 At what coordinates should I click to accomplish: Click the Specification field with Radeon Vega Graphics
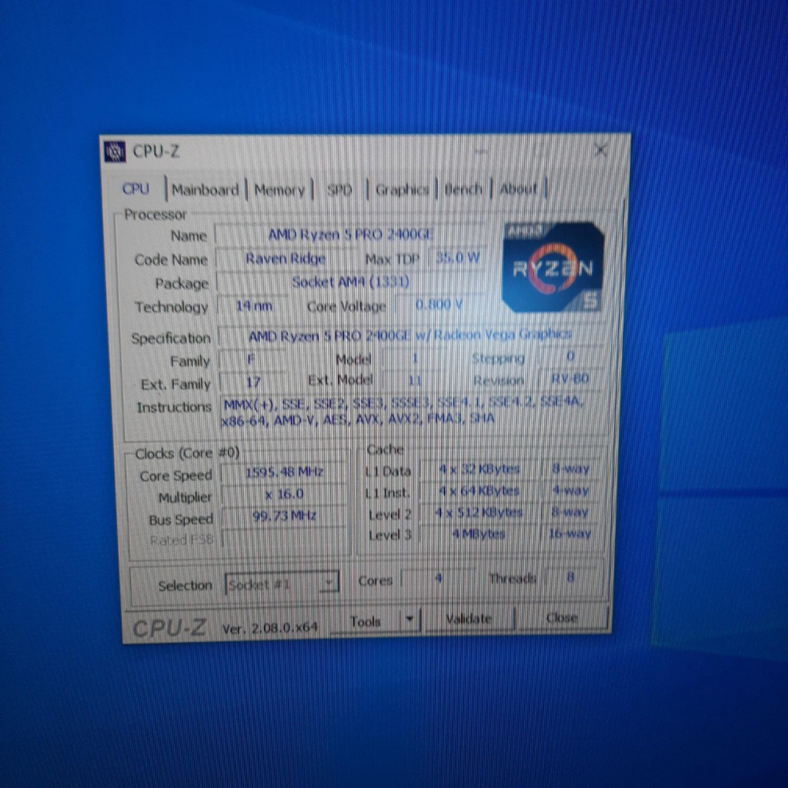point(410,336)
